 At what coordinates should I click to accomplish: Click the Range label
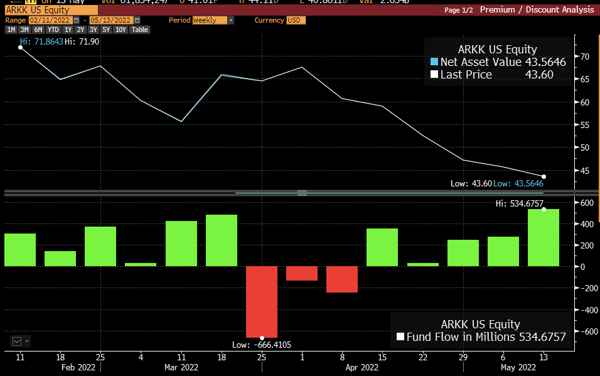pyautogui.click(x=15, y=20)
